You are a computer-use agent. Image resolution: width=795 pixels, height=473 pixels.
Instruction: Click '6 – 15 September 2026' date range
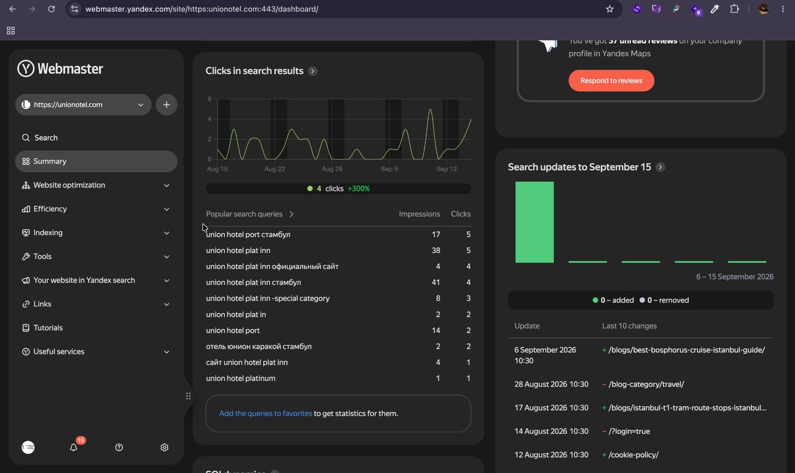pyautogui.click(x=735, y=277)
